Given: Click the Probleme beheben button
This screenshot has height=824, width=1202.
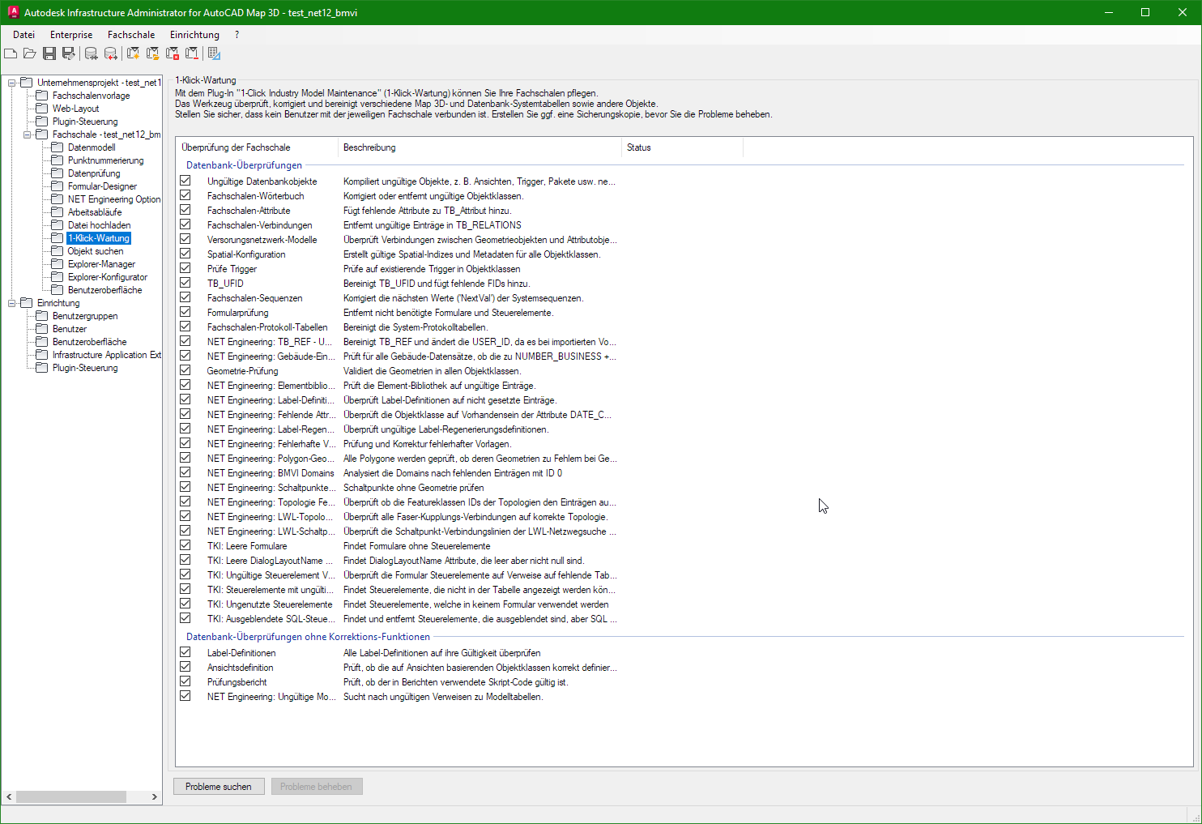Looking at the screenshot, I should point(317,787).
